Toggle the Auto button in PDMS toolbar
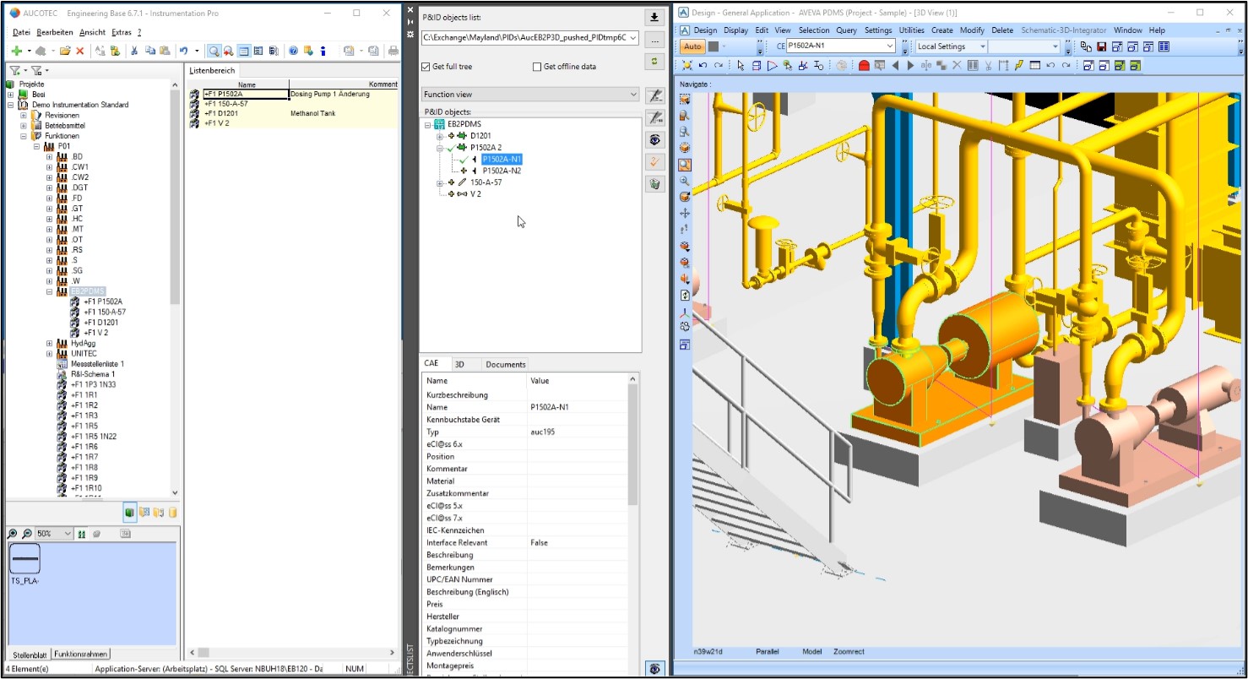Image resolution: width=1248 pixels, height=679 pixels. tap(692, 46)
